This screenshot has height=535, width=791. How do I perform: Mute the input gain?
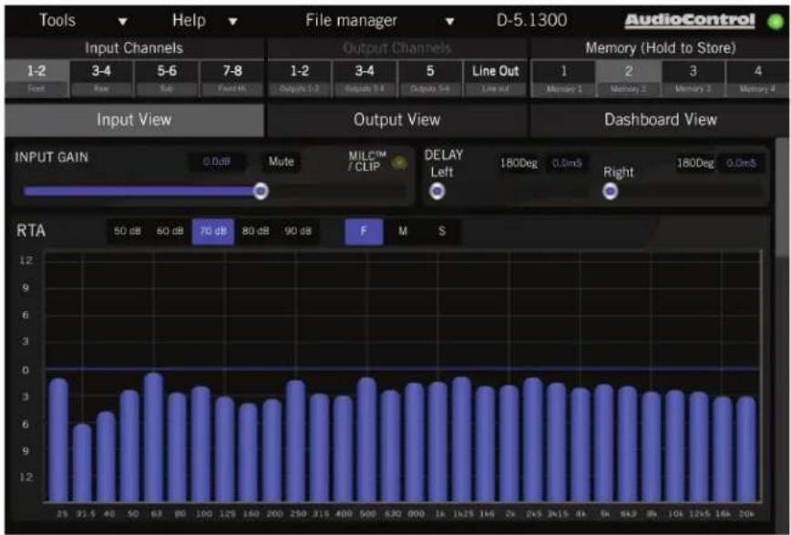tap(281, 162)
